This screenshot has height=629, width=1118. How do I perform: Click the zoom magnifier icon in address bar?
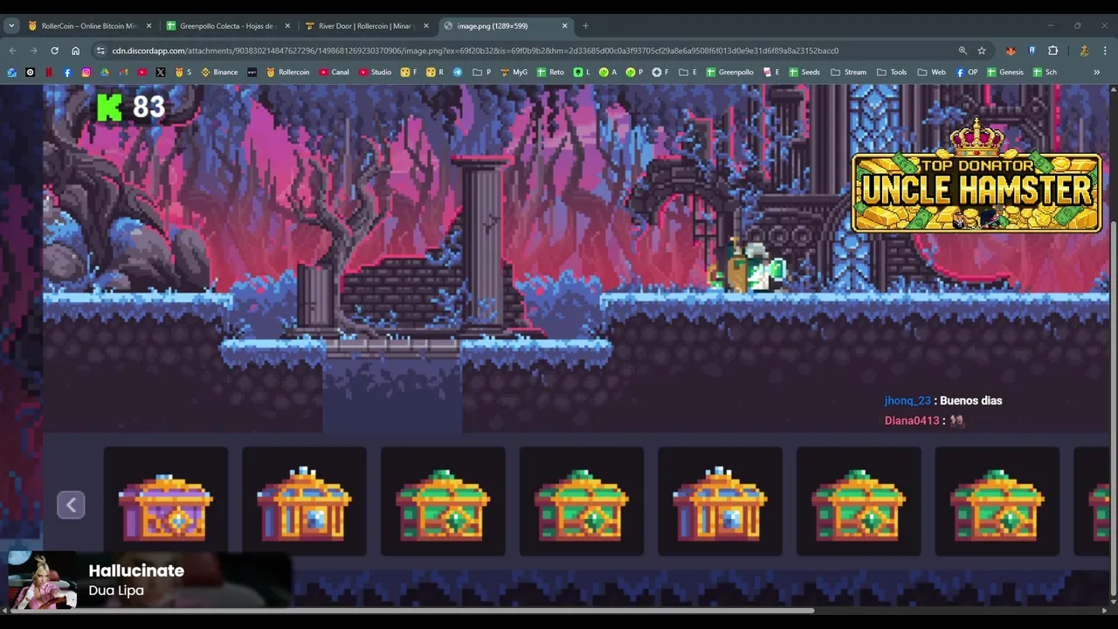click(x=963, y=51)
